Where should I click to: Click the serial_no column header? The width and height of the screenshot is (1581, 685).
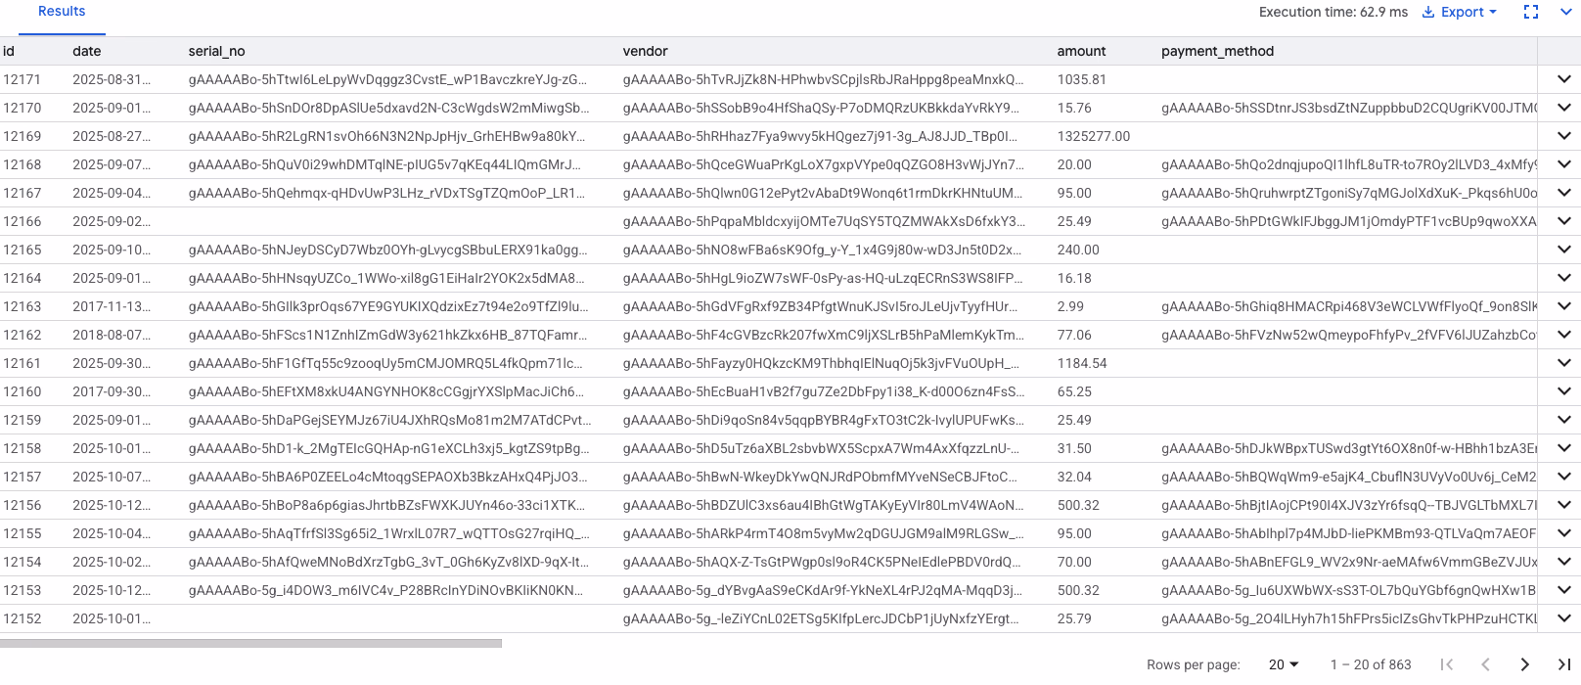coord(216,51)
